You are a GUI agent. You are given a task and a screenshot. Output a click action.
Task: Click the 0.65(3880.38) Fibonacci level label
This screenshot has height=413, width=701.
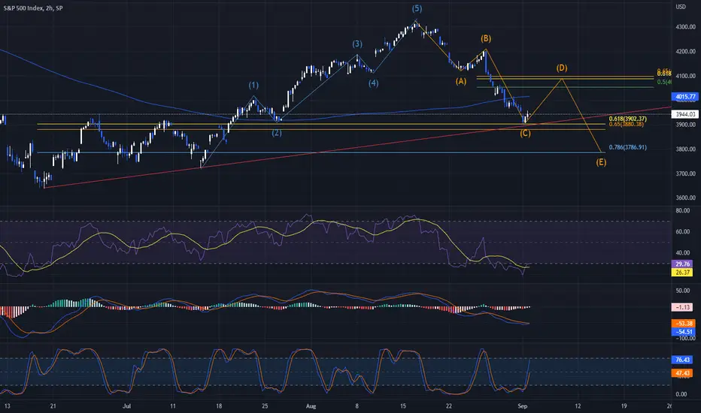point(627,124)
